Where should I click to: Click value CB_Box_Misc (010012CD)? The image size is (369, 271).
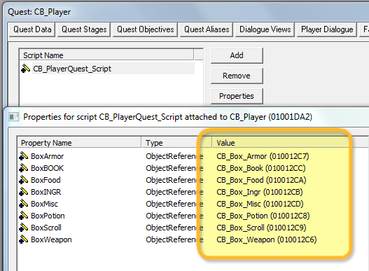coord(260,204)
